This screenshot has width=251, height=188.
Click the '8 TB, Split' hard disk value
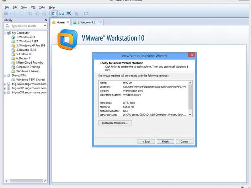tap(129, 103)
